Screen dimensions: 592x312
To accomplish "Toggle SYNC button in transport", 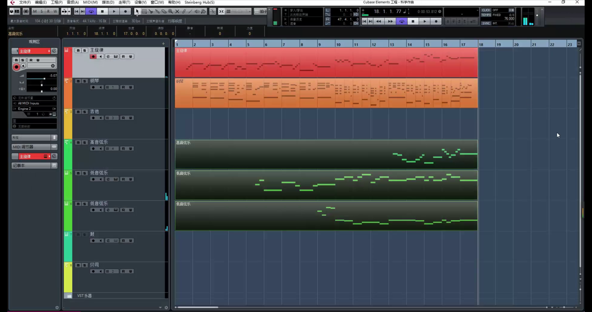I will 486,23.
